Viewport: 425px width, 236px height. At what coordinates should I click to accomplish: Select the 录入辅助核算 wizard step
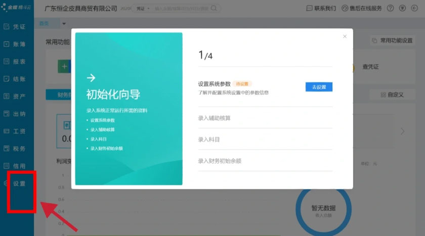(x=214, y=118)
